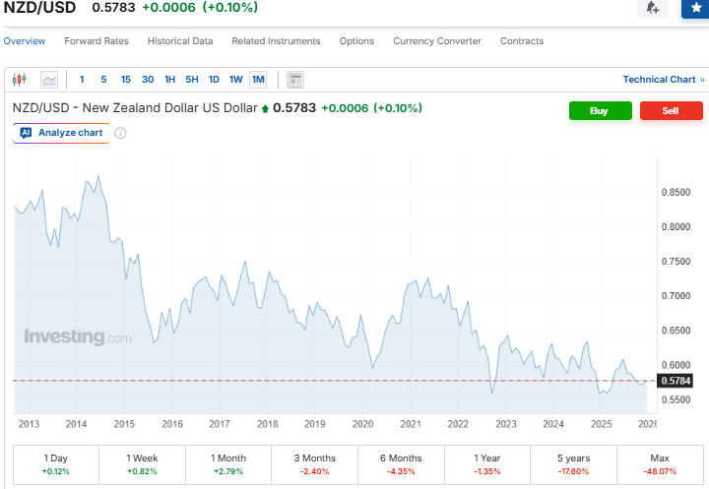Click the create alert bell icon
Viewport: 709px width, 489px height.
tap(652, 8)
